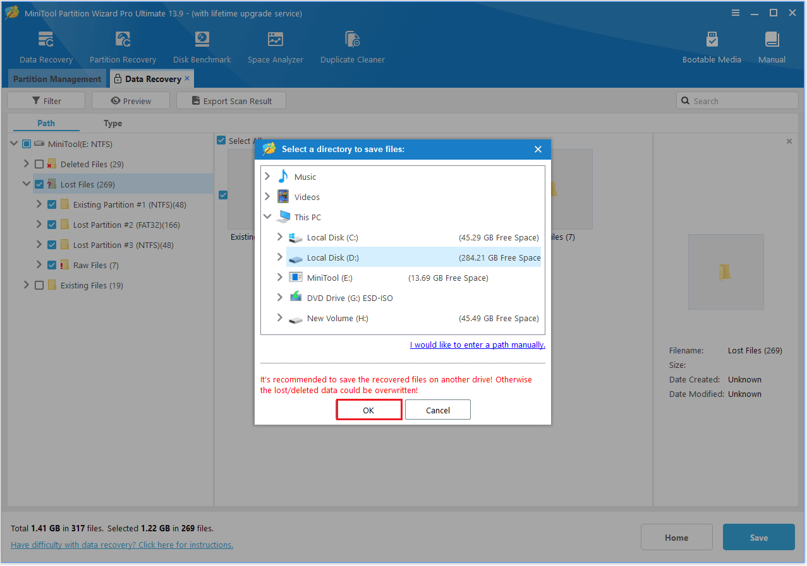Close the preview panel
The width and height of the screenshot is (807, 566).
[789, 141]
